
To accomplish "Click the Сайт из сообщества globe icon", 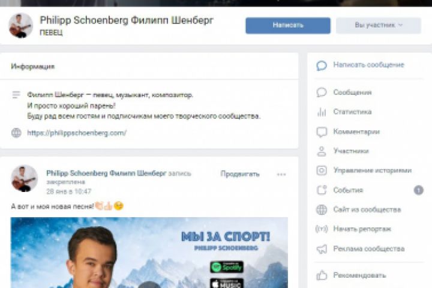I will (x=322, y=210).
